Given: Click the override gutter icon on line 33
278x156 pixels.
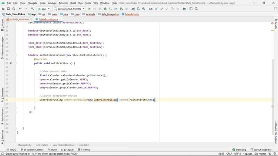Looking at the screenshot, I should 11,63.
